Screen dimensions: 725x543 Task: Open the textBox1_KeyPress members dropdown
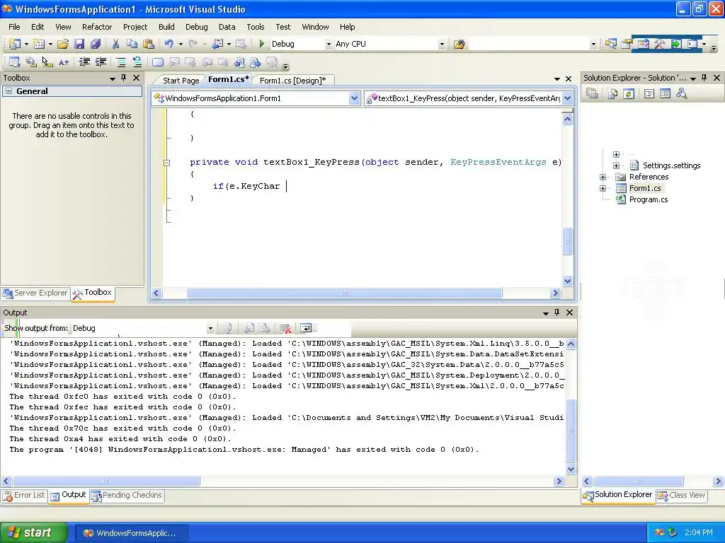click(x=567, y=98)
